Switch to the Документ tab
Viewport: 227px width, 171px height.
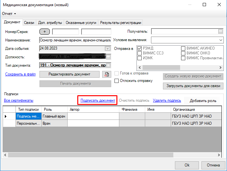[12, 22]
